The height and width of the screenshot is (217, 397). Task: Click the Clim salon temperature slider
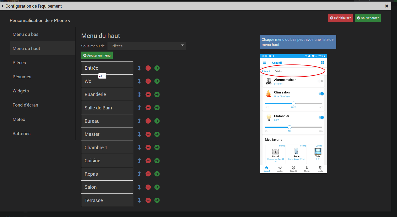coord(293,103)
